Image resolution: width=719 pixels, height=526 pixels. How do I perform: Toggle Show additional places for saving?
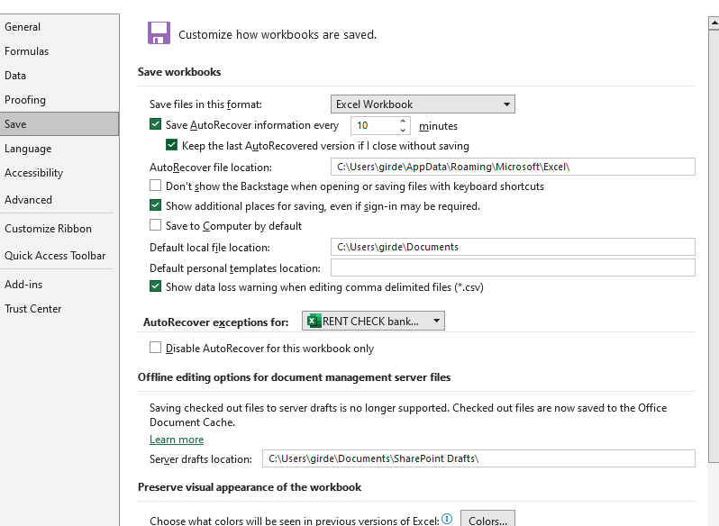pyautogui.click(x=156, y=204)
